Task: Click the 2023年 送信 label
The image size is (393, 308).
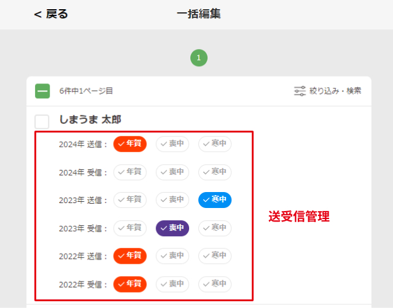Action: 83,201
